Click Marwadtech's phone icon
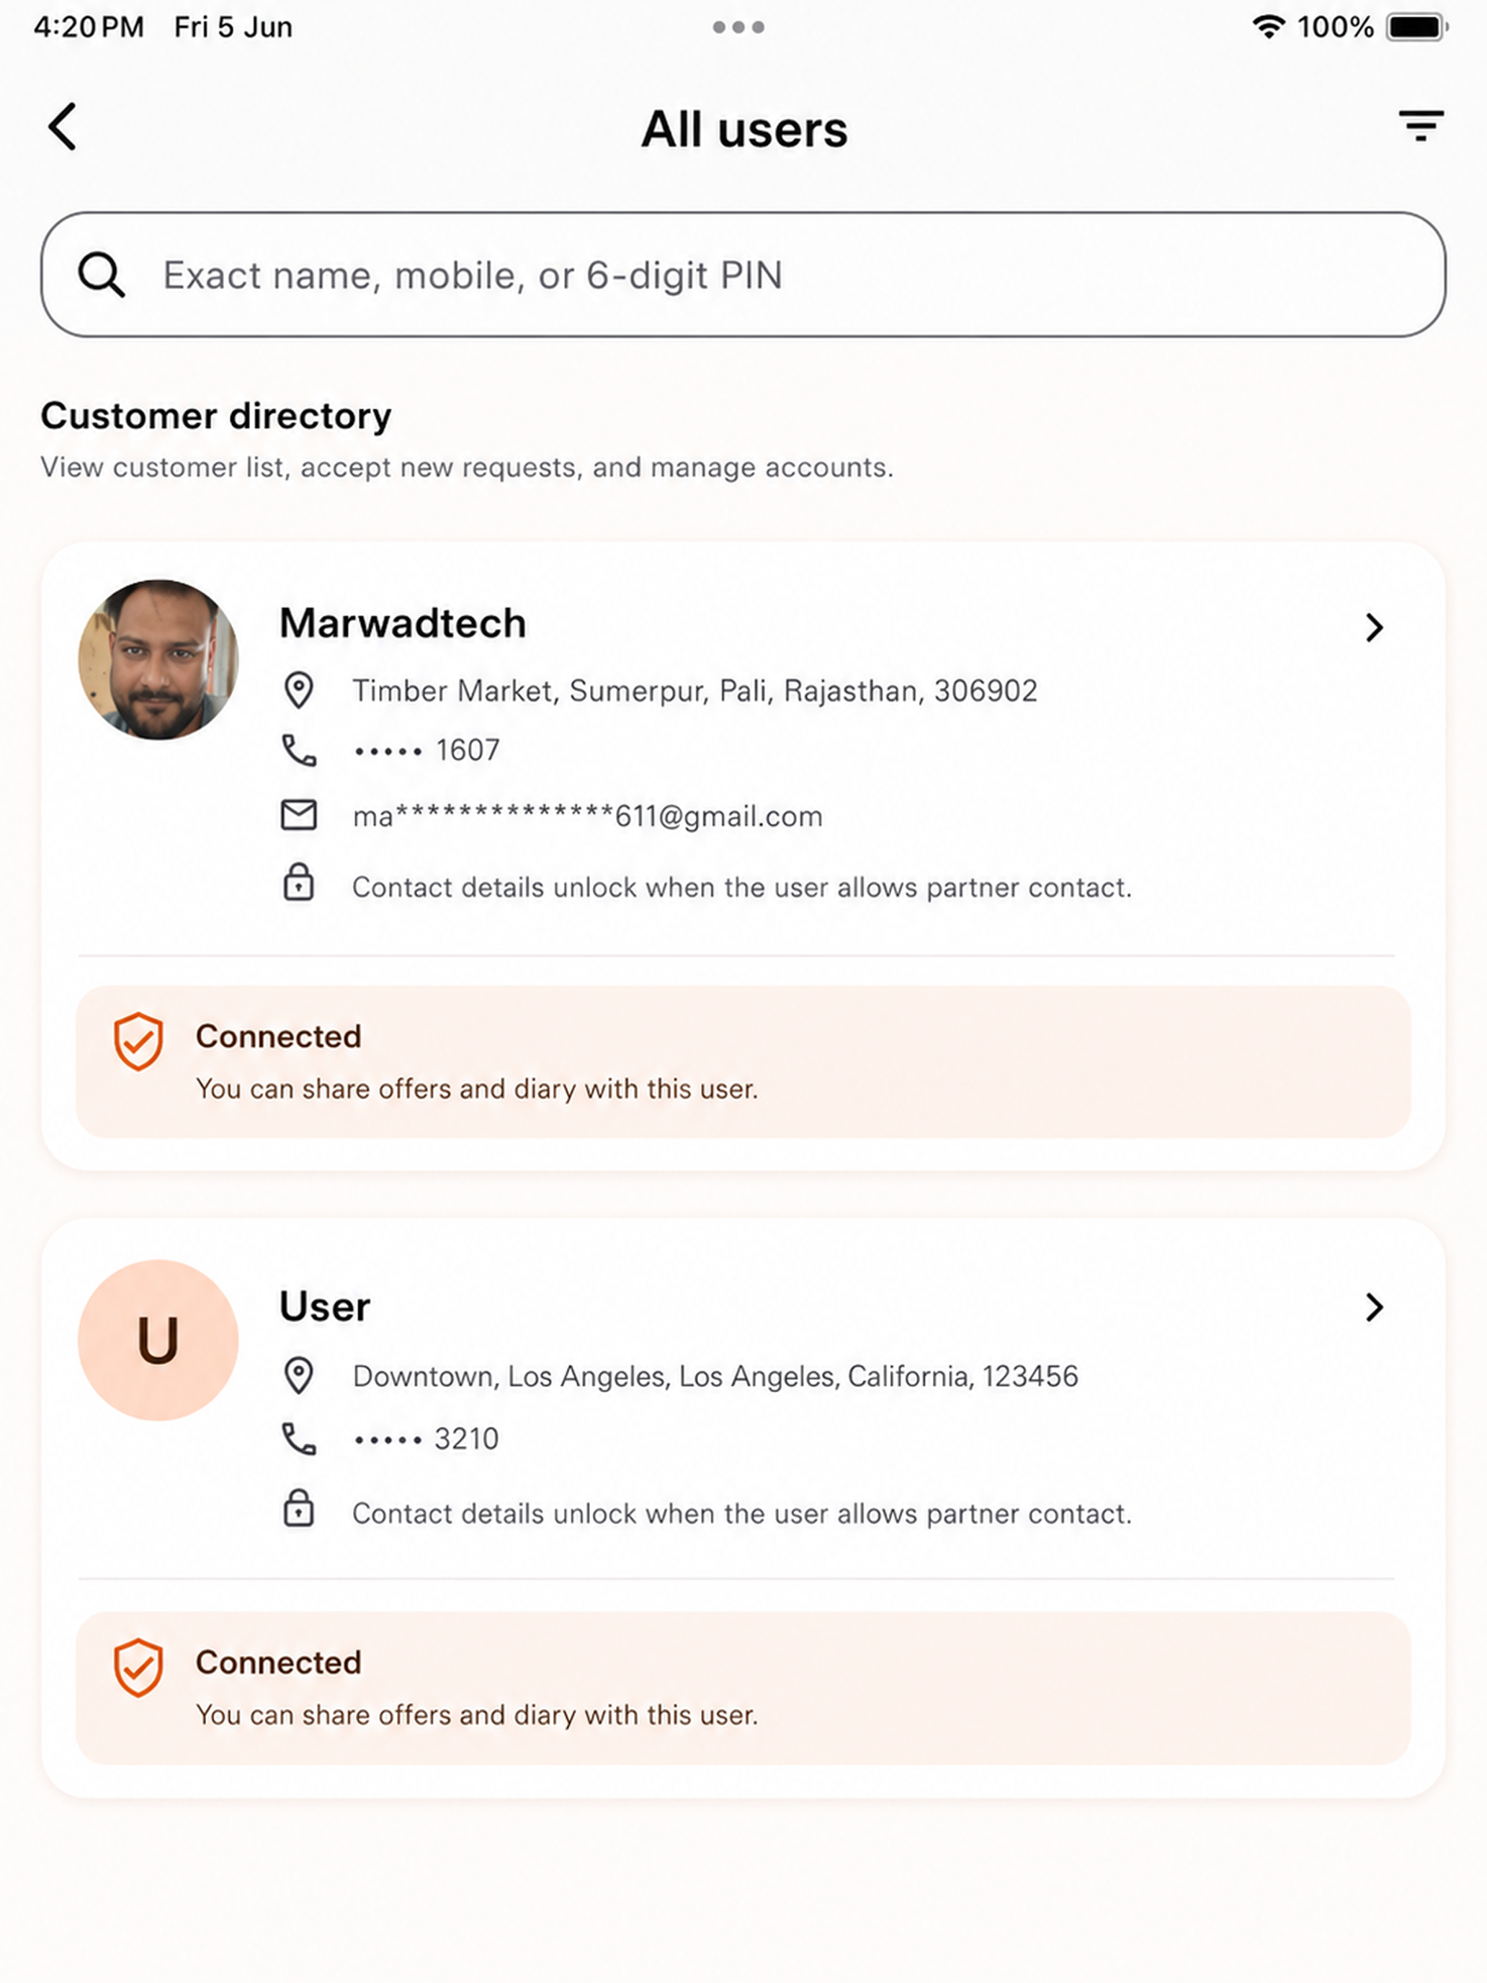 [x=298, y=750]
